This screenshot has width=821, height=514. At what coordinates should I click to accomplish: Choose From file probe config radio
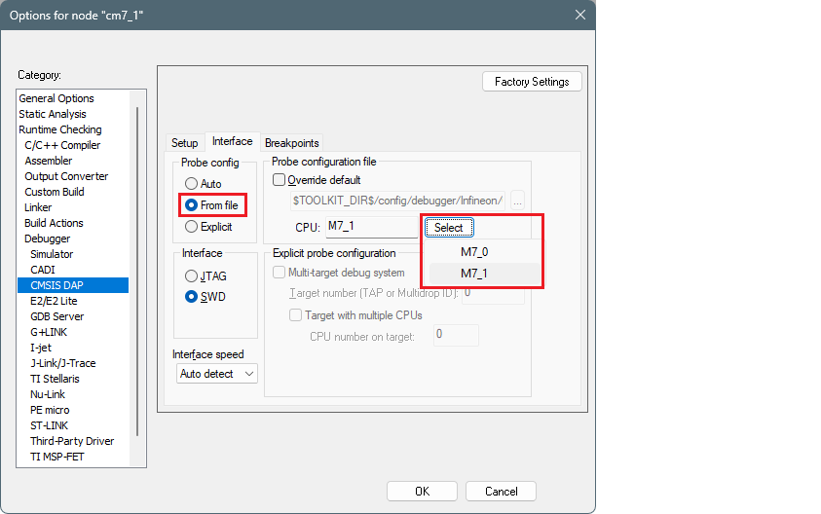click(x=191, y=205)
